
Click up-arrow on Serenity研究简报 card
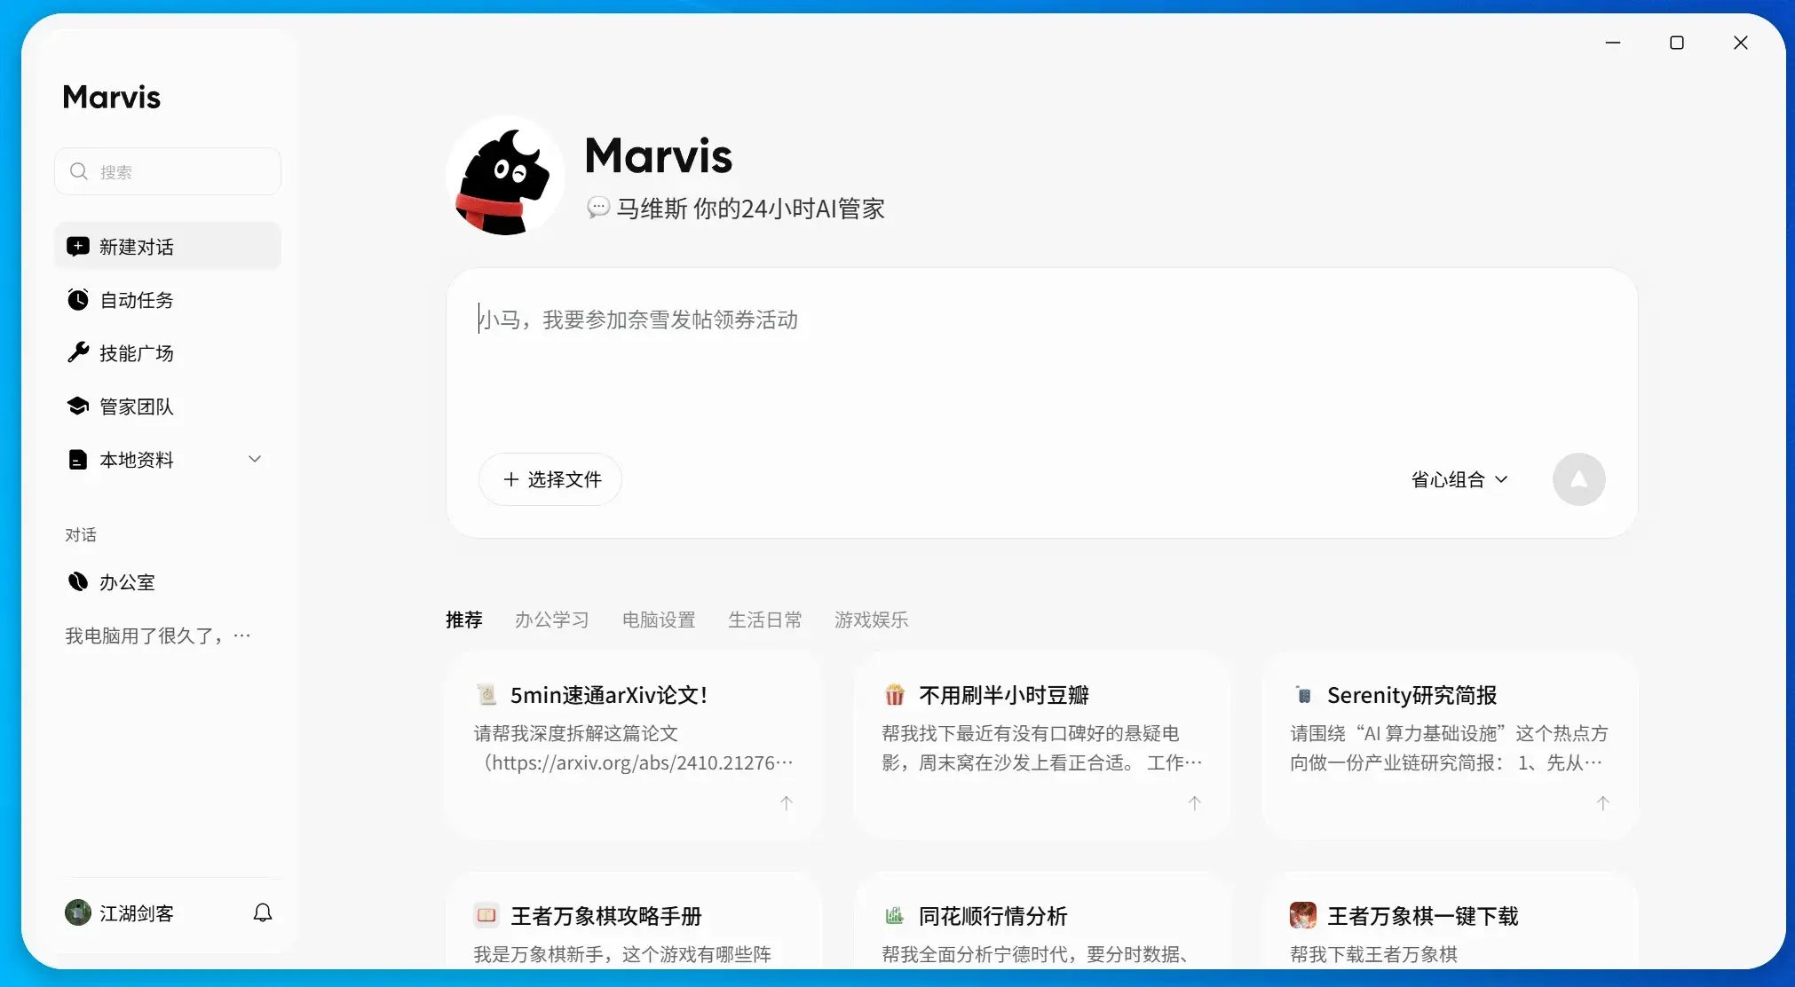coord(1603,802)
